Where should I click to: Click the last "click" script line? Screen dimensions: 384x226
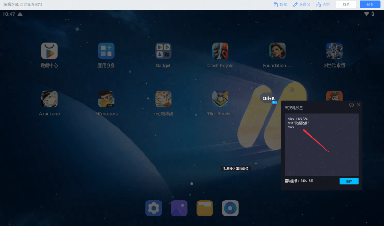click(x=291, y=127)
